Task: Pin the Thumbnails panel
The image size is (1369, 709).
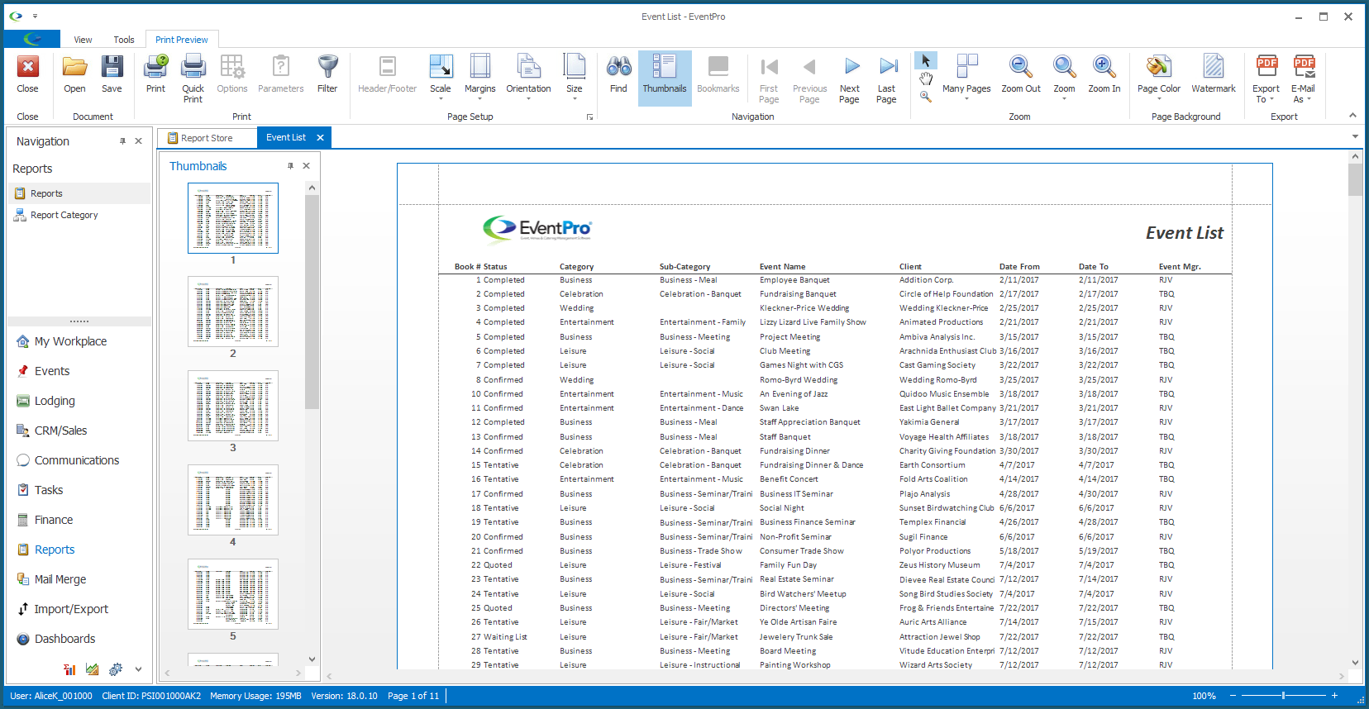Action: point(290,166)
